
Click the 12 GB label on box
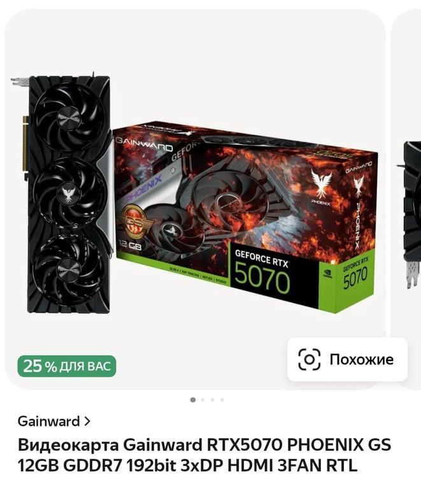pos(131,245)
